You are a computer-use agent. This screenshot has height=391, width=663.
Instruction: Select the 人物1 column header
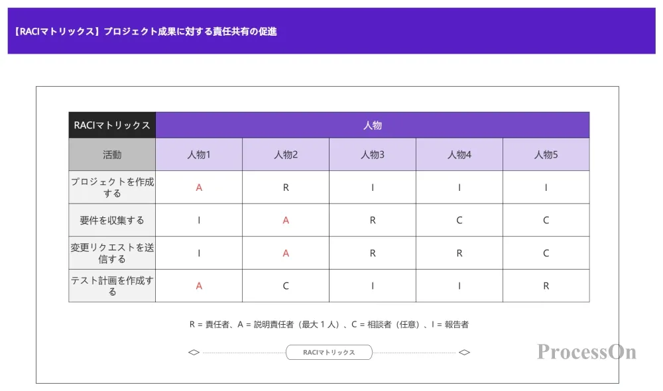[x=199, y=154]
